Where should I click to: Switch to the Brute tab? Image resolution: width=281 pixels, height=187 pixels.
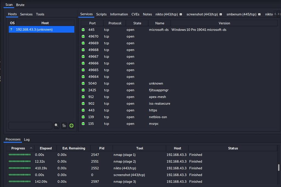point(20,5)
